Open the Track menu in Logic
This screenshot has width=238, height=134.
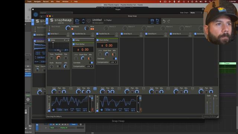[29, 1]
